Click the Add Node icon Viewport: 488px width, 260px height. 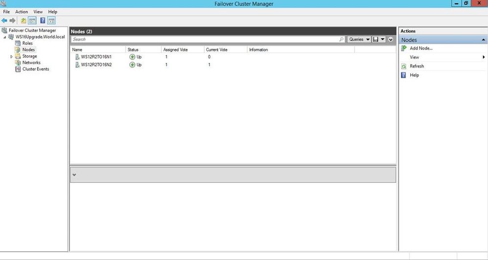coord(404,48)
